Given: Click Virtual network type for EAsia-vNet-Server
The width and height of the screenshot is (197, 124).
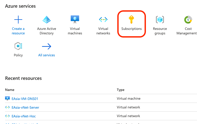Looking at the screenshot, I should [x=128, y=107].
